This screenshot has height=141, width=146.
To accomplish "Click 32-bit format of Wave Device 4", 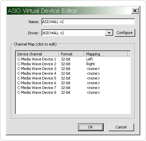I will pos(66,73).
